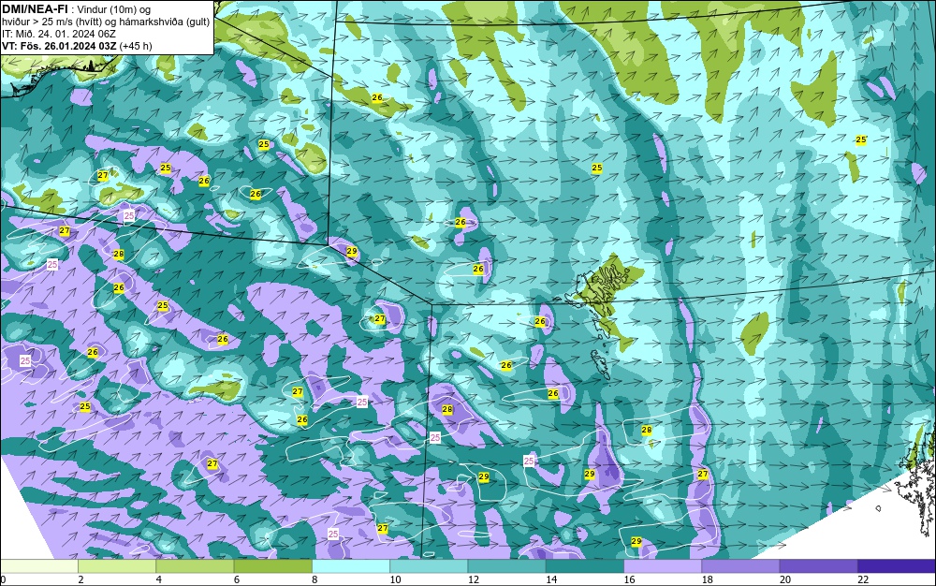Click the '(+45 h)' forecast offset text
Image resolution: width=936 pixels, height=586 pixels.
136,46
